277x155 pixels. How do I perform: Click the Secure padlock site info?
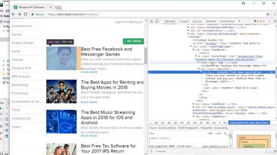coord(38,14)
